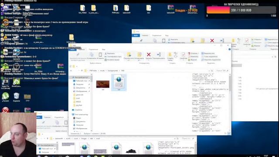Open the Vegas Pro desktop shortcut
Image resolution: width=279 pixels, height=157 pixels.
pyautogui.click(x=5, y=84)
